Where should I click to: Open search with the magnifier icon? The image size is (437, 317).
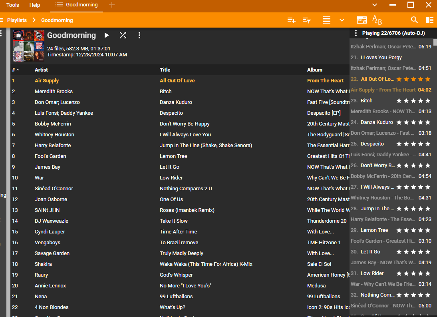[x=414, y=20]
